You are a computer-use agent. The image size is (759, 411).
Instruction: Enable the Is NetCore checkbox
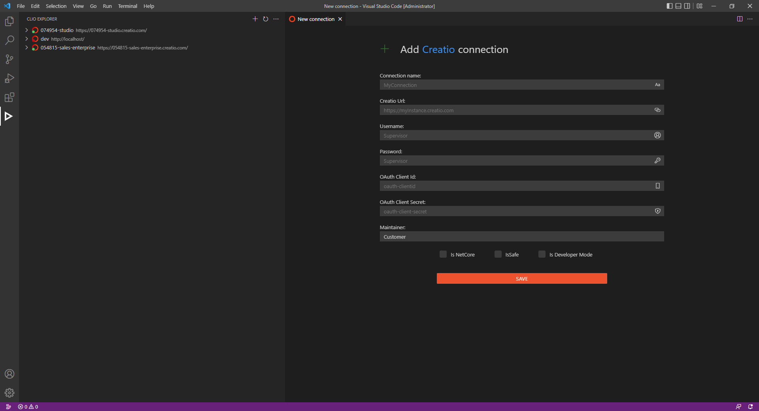tap(443, 255)
